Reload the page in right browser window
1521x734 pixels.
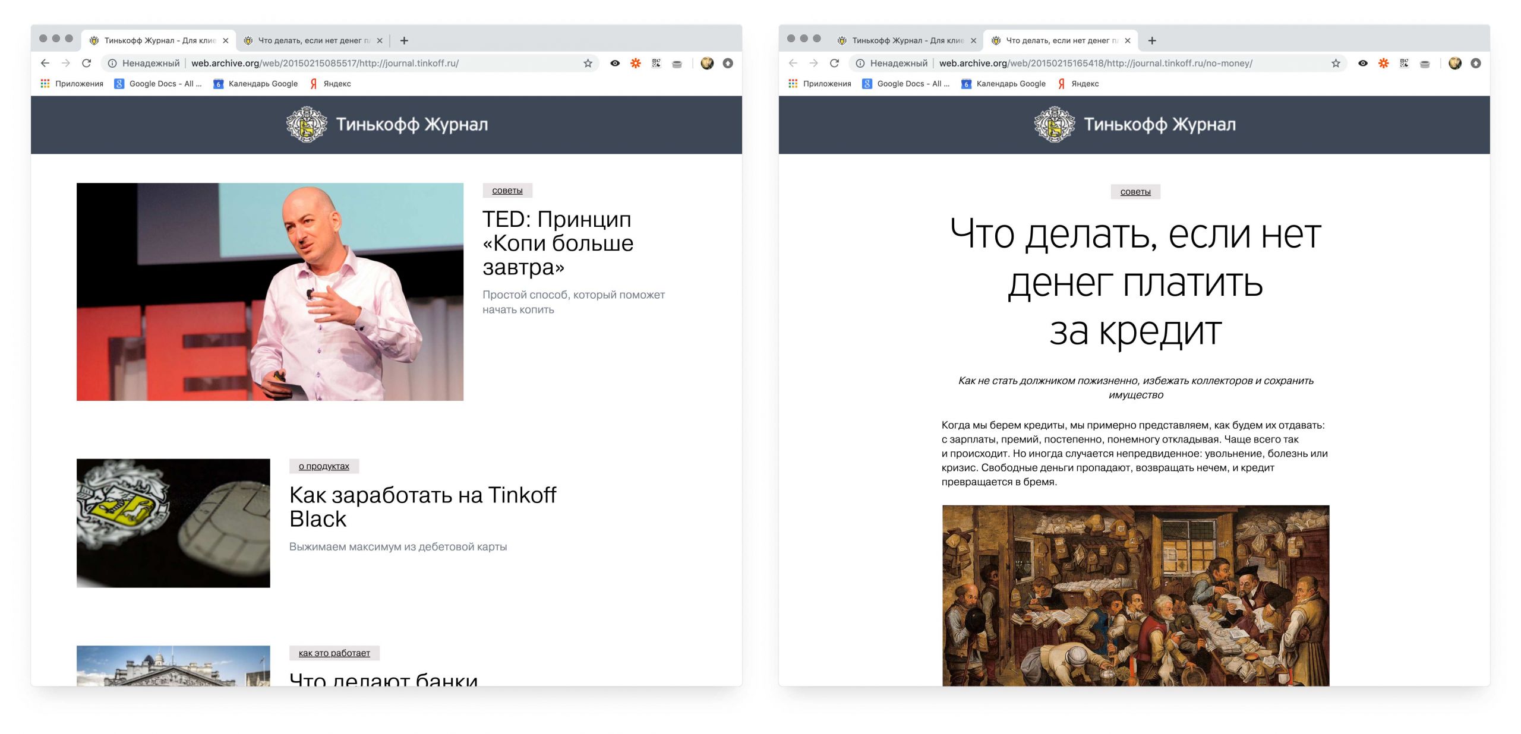835,63
